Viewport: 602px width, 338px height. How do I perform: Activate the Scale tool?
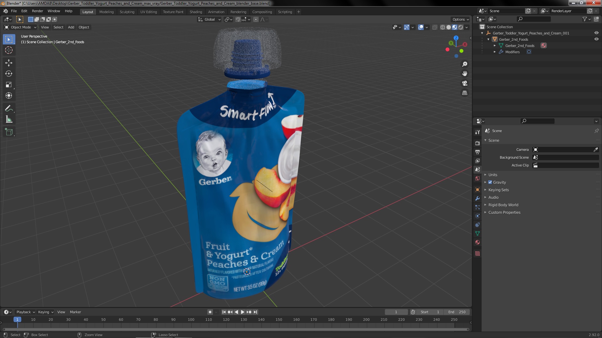point(9,85)
